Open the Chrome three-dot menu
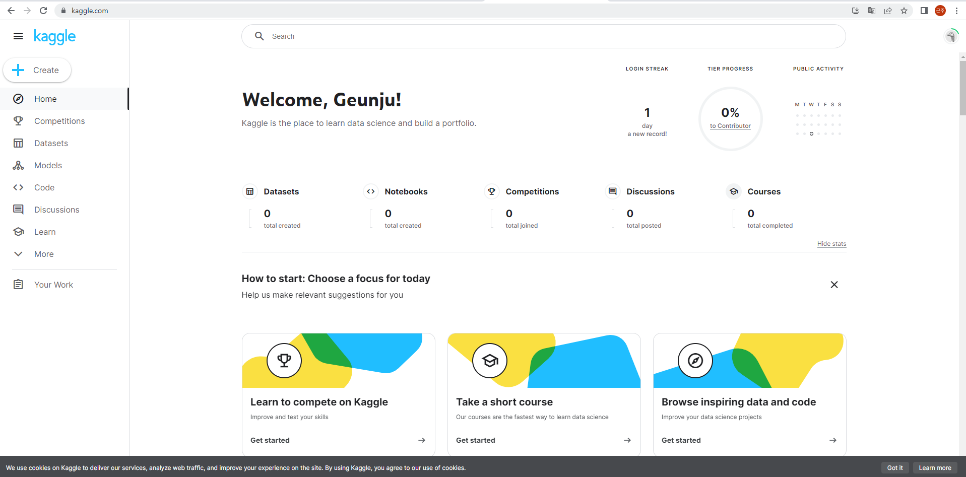 pyautogui.click(x=956, y=11)
